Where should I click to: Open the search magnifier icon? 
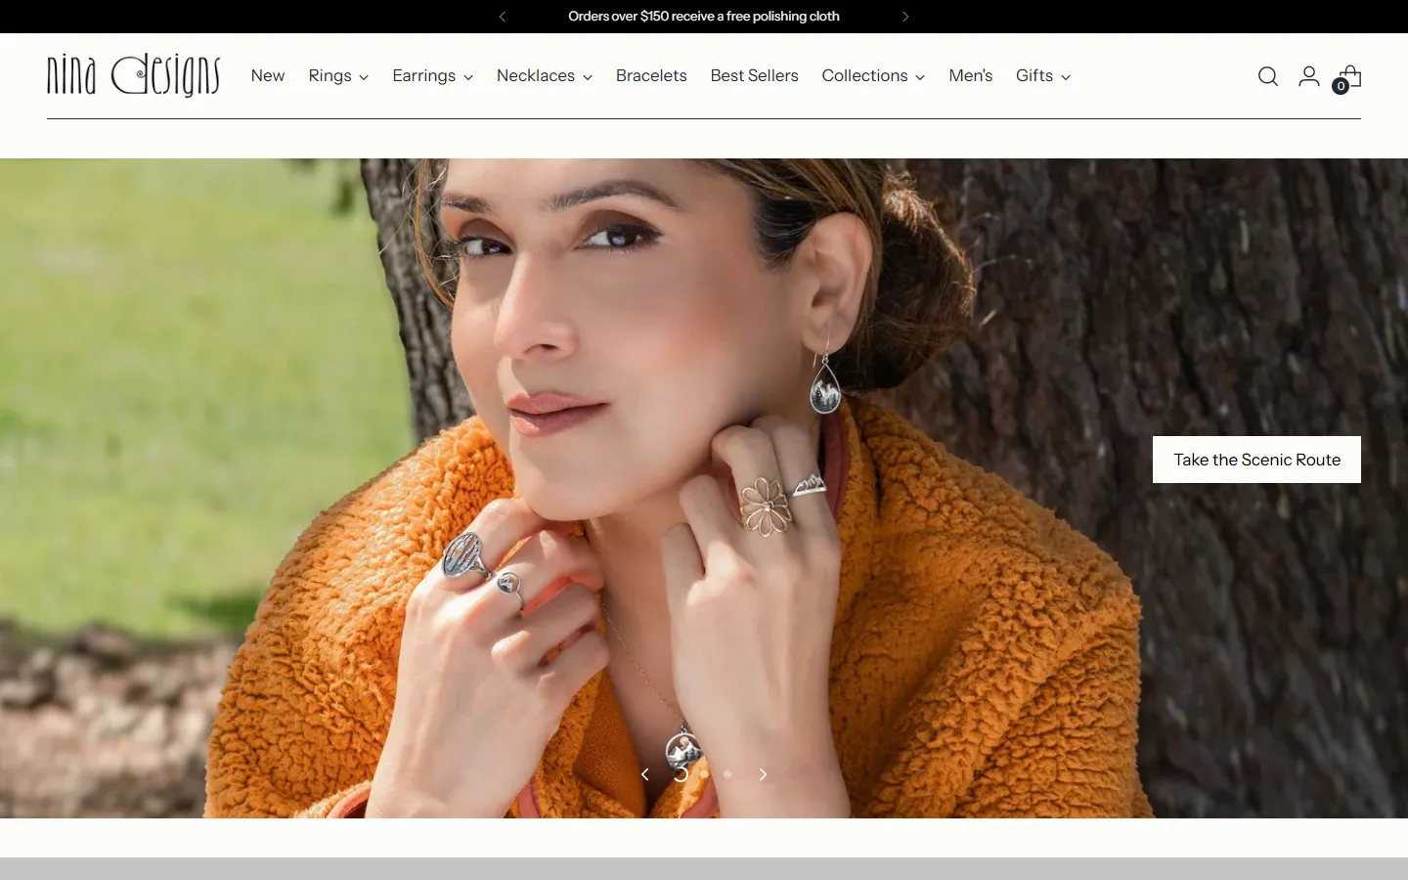coord(1268,76)
